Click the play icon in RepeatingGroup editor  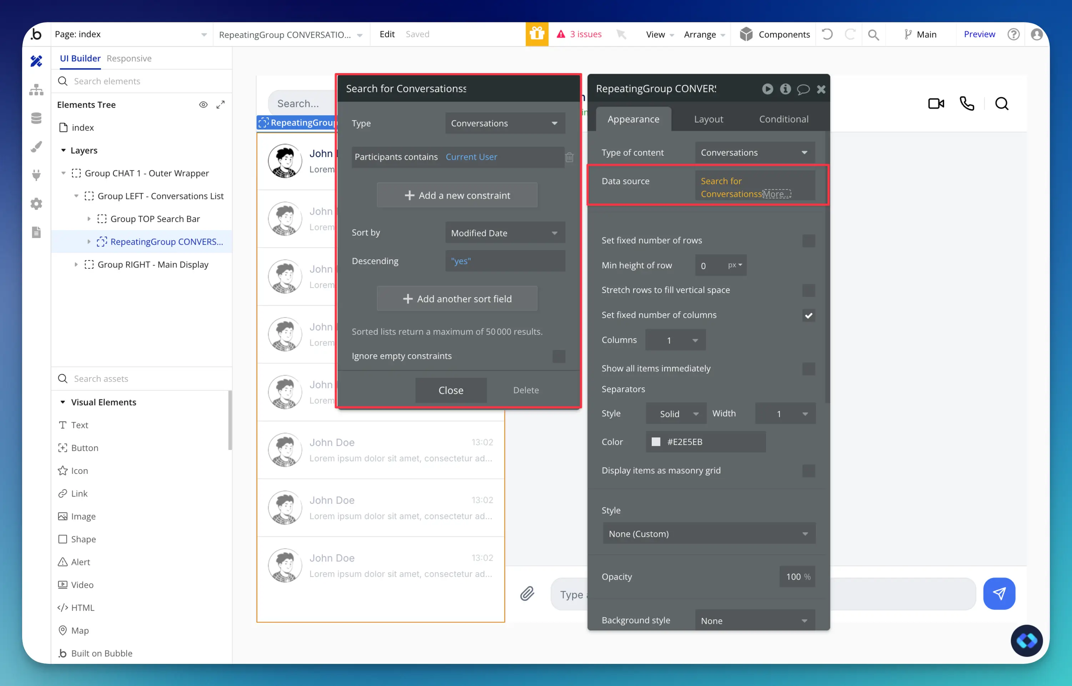coord(767,89)
